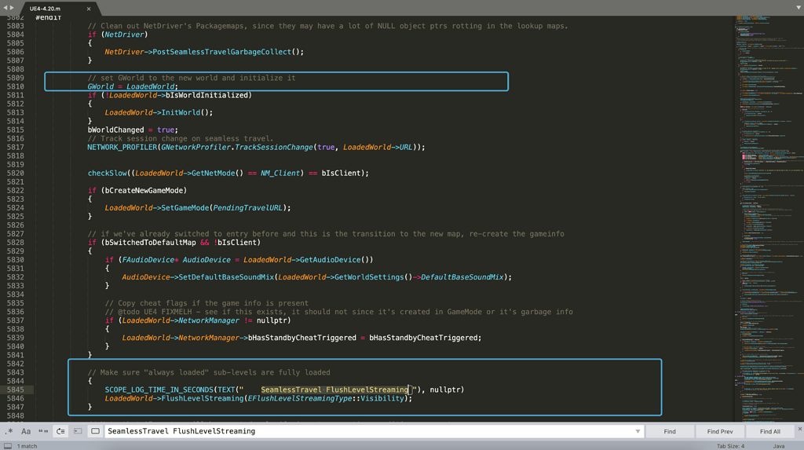This screenshot has height=450, width=804.
Task: Click the 'Clean out NetDriver's Packagemaps' comment
Action: [x=327, y=26]
